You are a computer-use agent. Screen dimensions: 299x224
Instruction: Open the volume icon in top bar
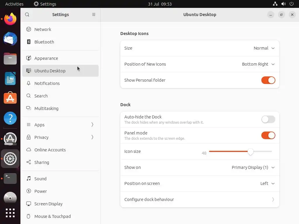tap(283, 4)
